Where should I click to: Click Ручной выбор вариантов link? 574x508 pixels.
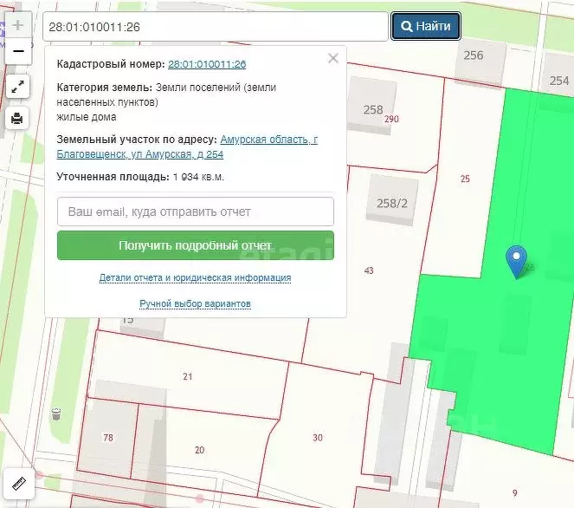(195, 304)
